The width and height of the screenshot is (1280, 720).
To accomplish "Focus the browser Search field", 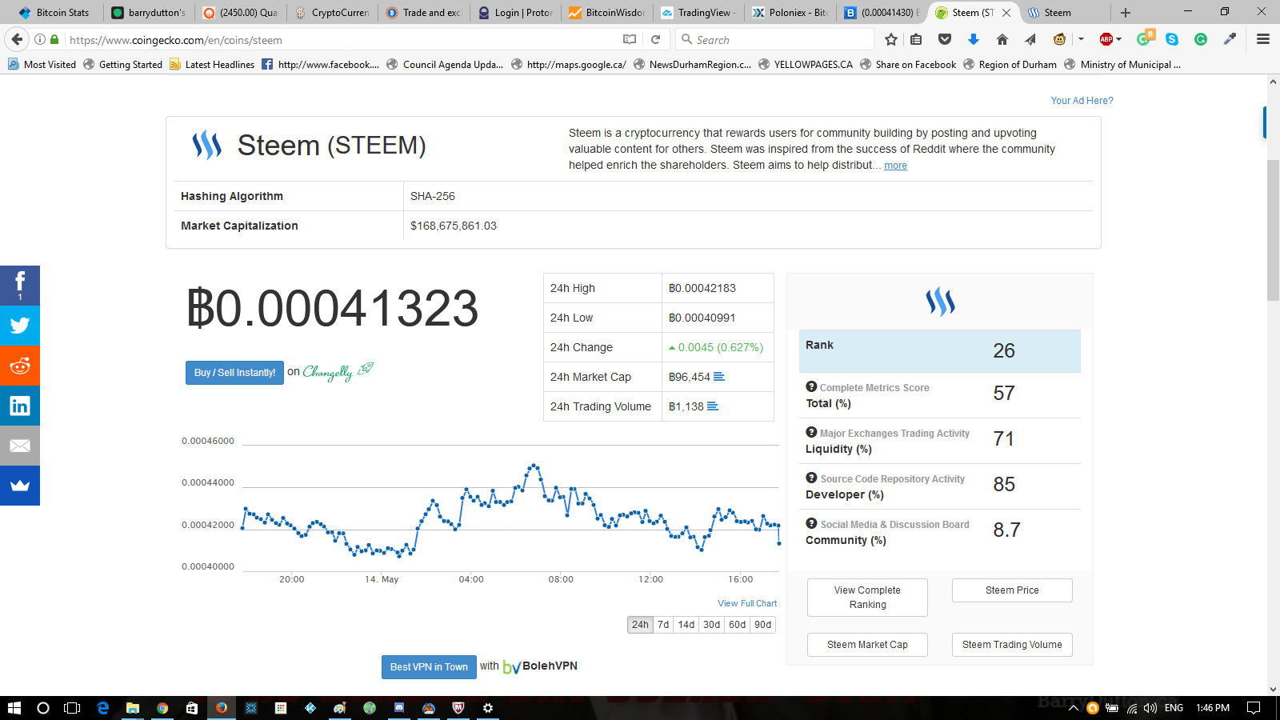I will (x=774, y=39).
